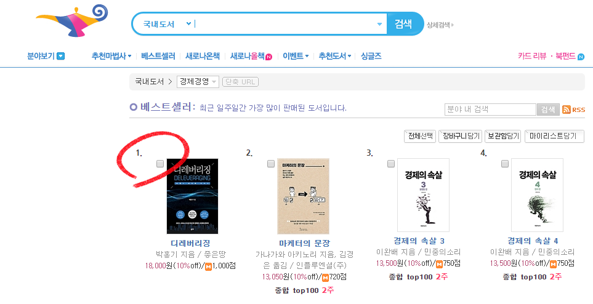The image size is (593, 304).
Task: Open the 마케터의 문장 book cover thumbnail
Action: (304, 196)
